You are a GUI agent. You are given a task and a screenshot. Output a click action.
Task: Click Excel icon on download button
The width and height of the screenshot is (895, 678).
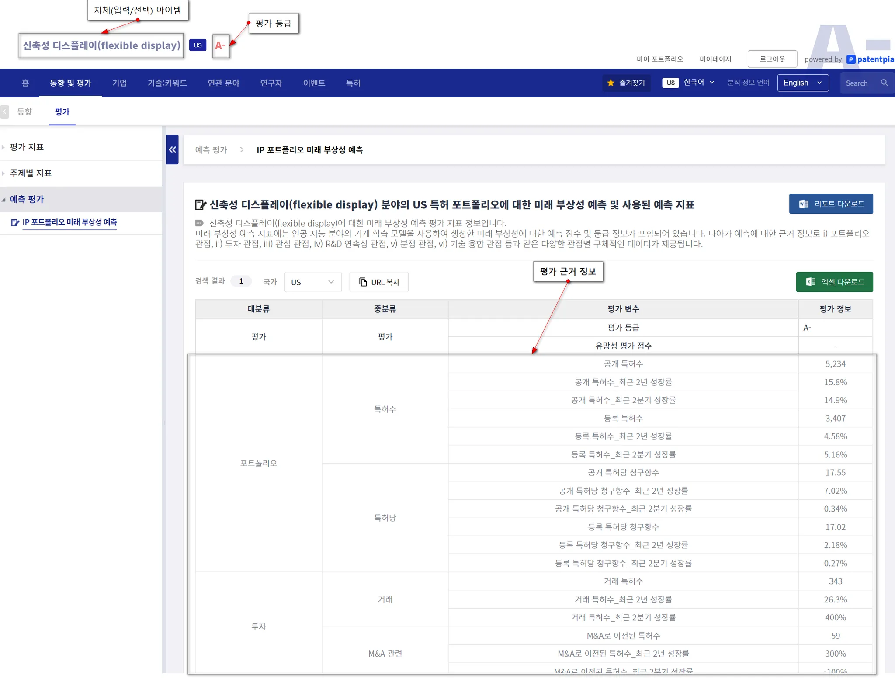tap(810, 282)
